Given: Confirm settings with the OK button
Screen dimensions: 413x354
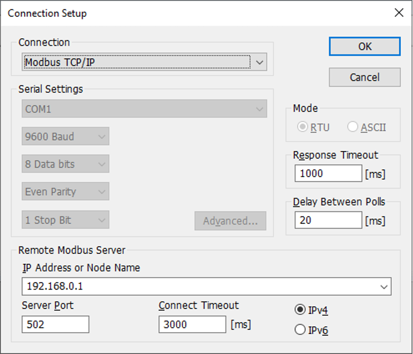Looking at the screenshot, I should (365, 46).
